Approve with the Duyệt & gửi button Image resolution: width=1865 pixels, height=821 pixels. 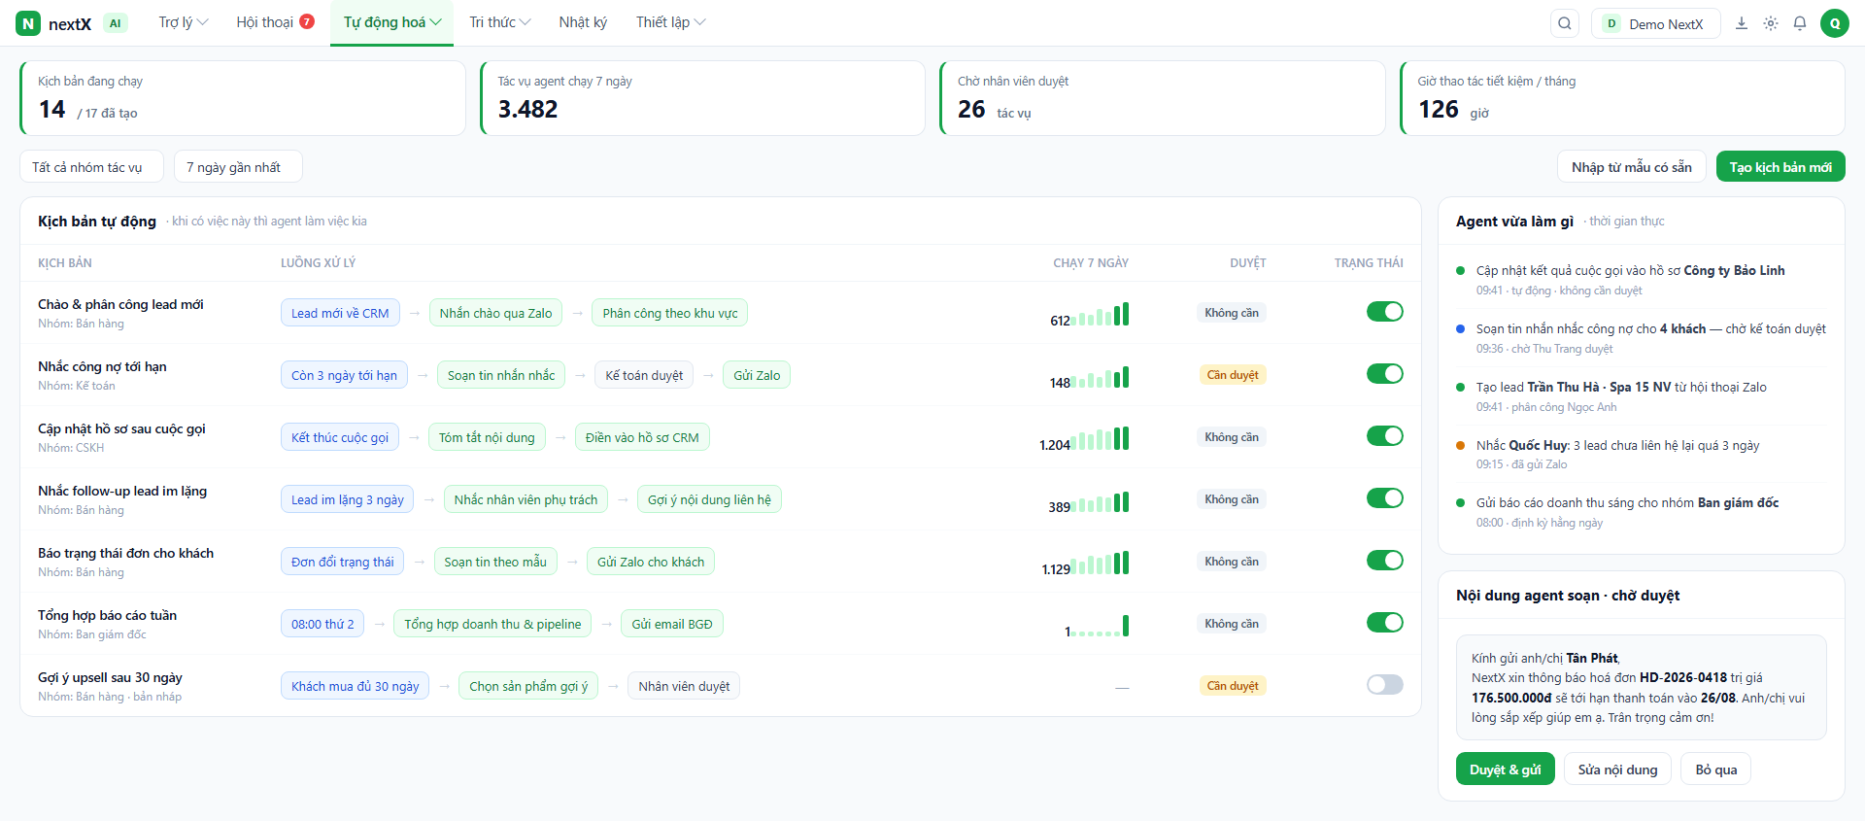1506,770
